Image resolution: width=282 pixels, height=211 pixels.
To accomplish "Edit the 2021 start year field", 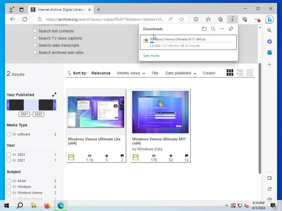I will pyautogui.click(x=24, y=114).
